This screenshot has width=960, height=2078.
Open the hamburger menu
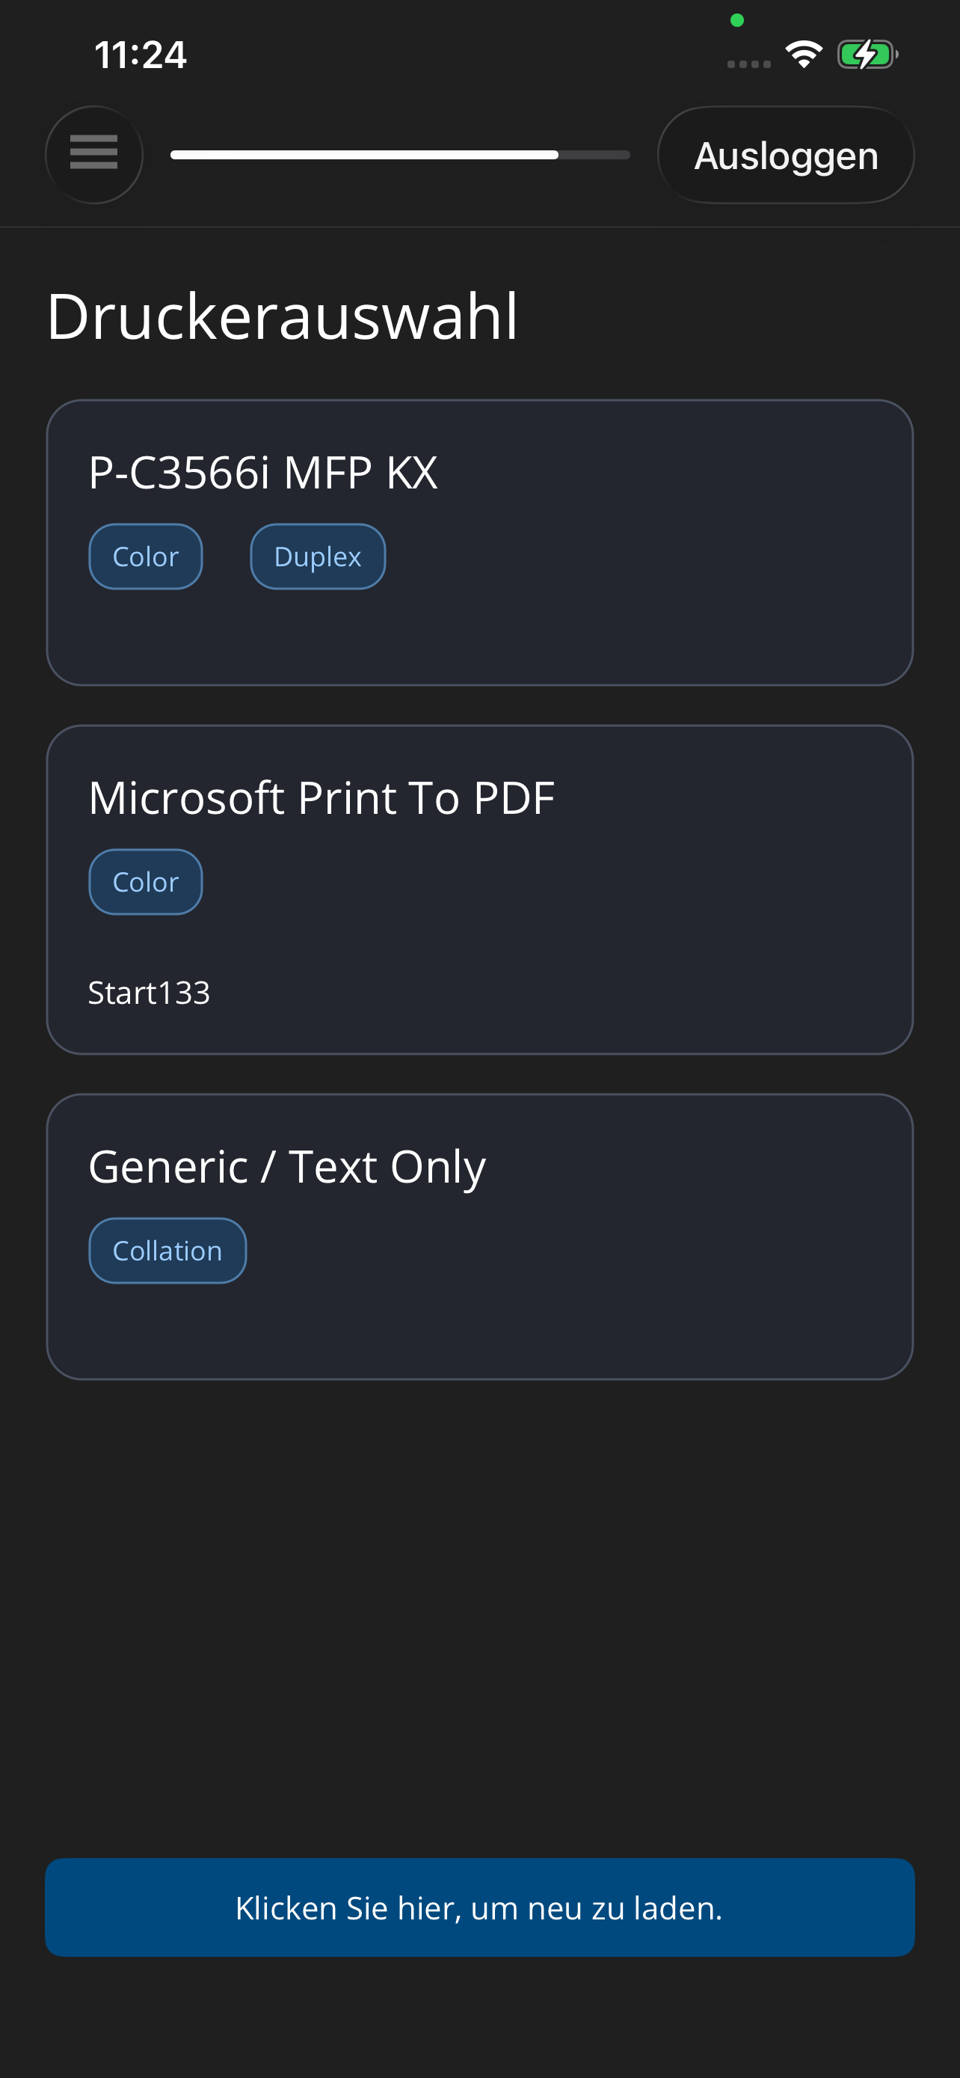(93, 154)
